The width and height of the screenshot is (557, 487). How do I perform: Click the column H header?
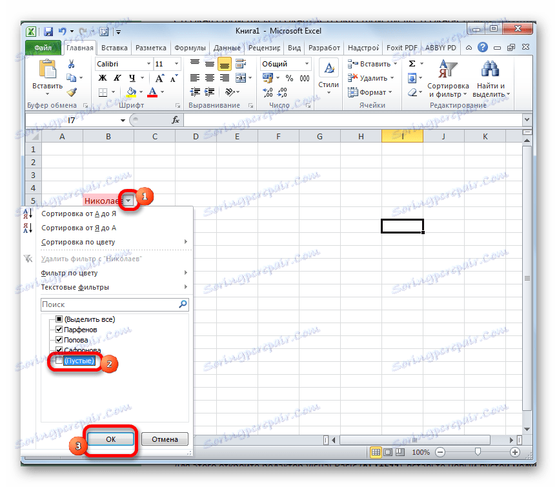tap(361, 137)
